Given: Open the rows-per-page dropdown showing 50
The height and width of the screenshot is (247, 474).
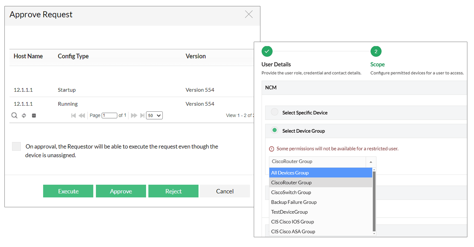Looking at the screenshot, I should pyautogui.click(x=155, y=115).
